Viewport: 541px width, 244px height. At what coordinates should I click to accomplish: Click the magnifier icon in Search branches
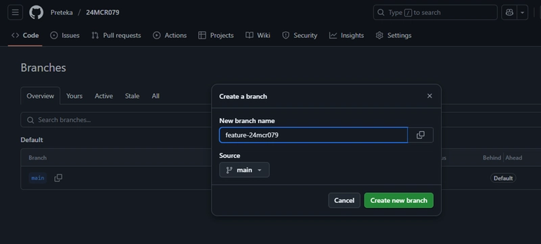coord(30,120)
